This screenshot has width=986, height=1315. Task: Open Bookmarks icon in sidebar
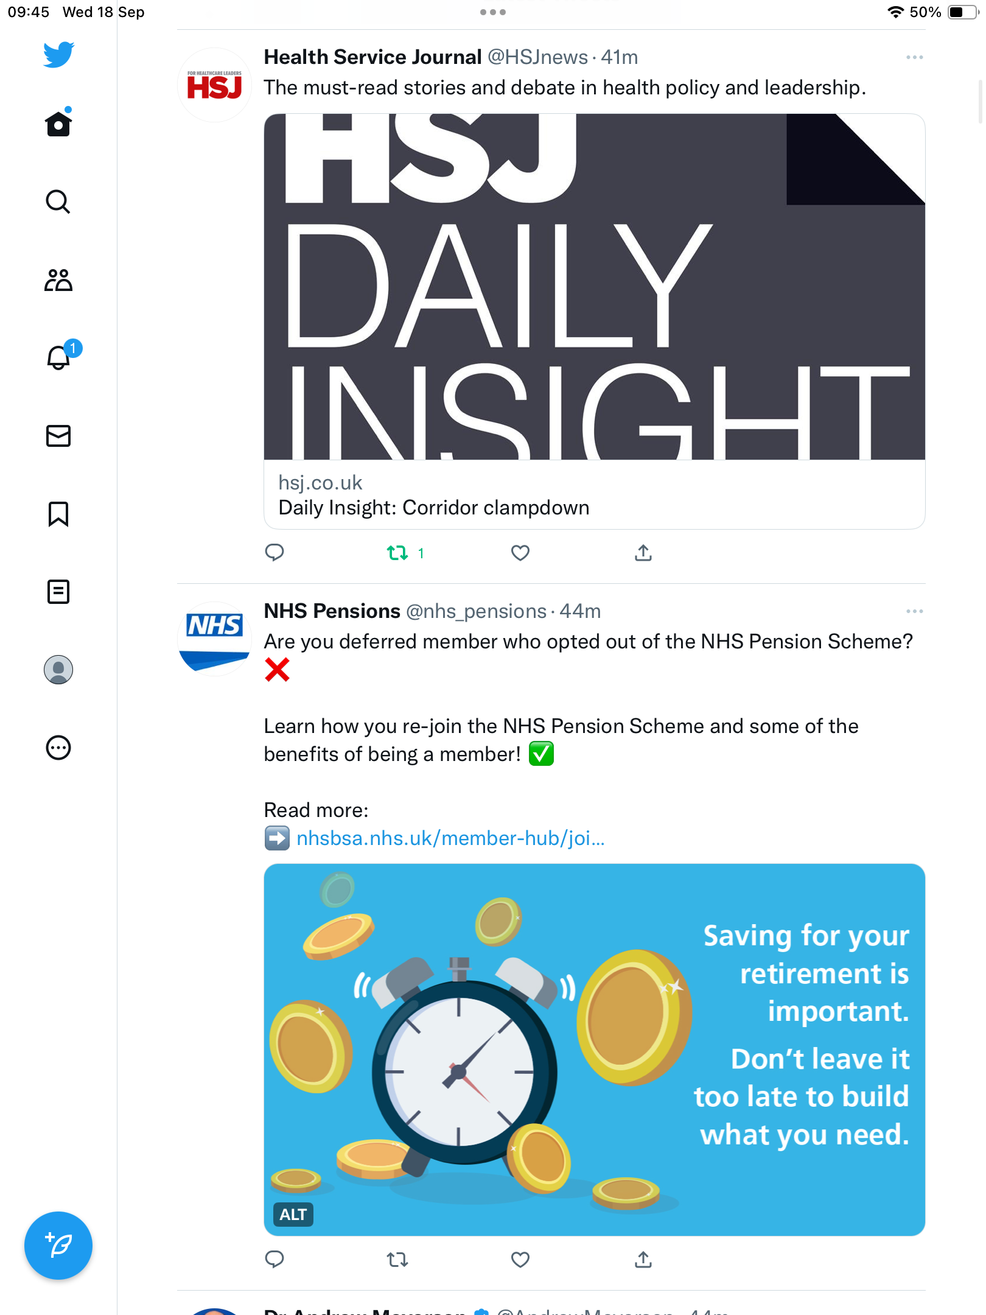(x=58, y=514)
